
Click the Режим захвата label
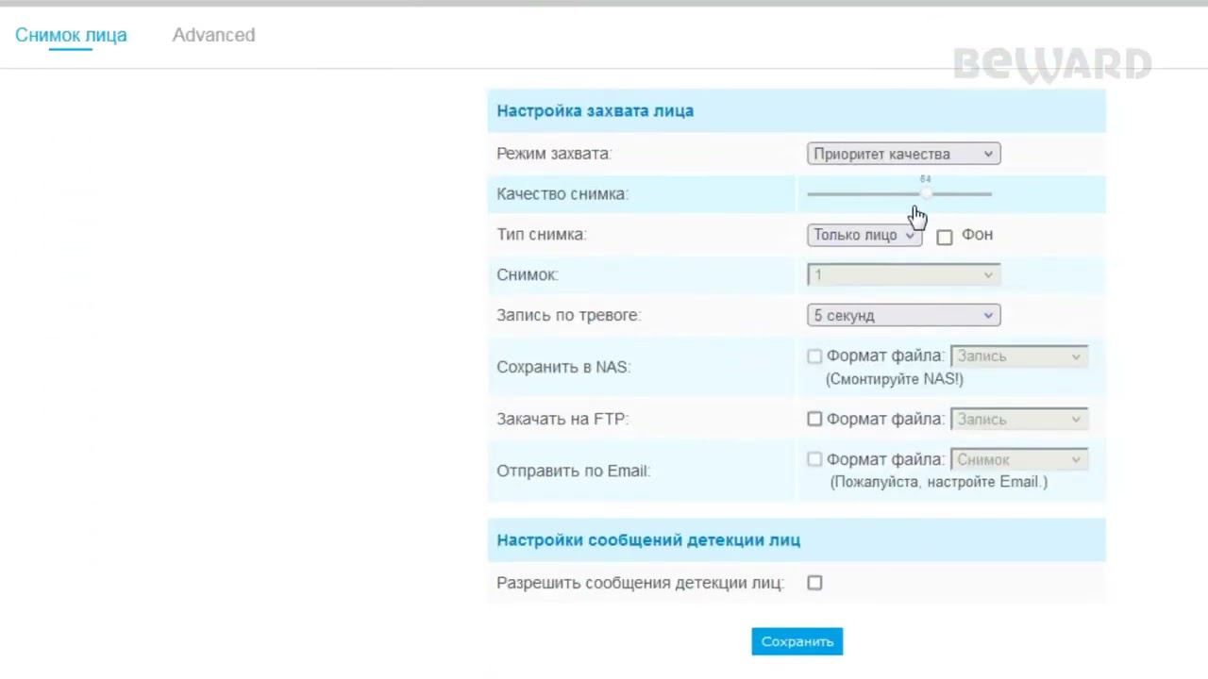554,154
